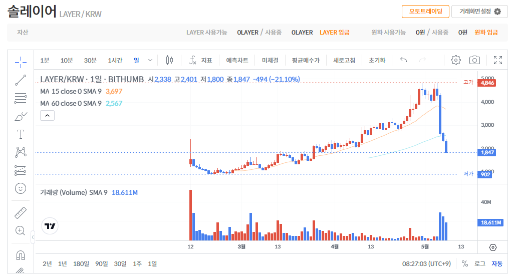Redo the chart action

point(423,60)
